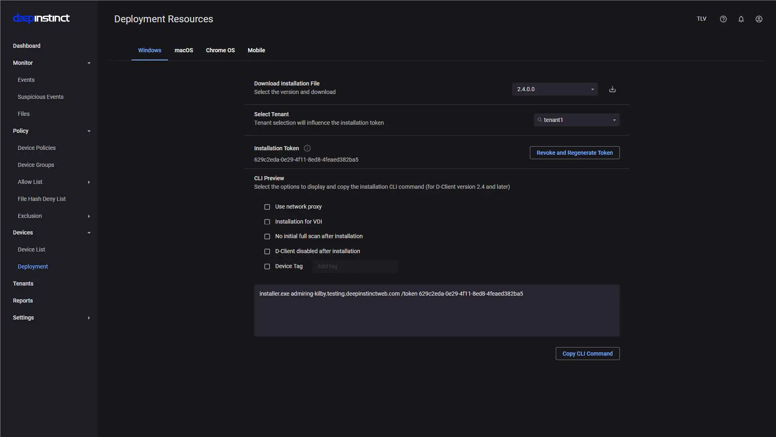Switch to the macOS tab

click(x=183, y=50)
